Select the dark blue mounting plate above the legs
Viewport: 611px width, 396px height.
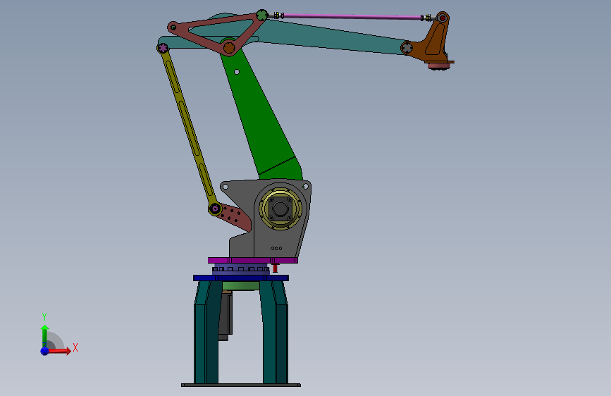click(241, 278)
